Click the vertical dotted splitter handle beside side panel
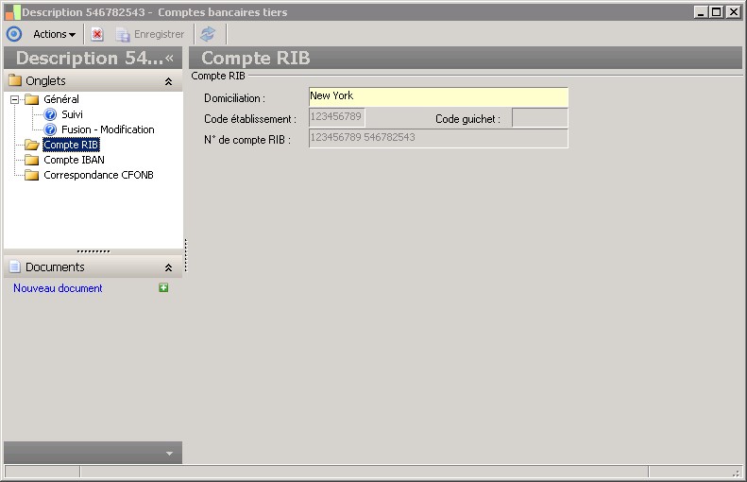 (185, 255)
